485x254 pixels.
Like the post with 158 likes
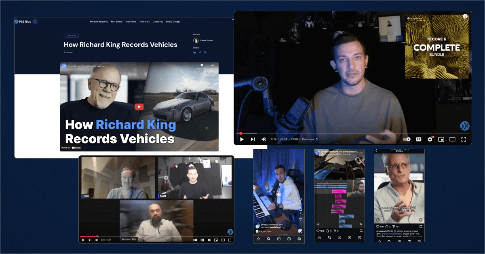click(318, 231)
